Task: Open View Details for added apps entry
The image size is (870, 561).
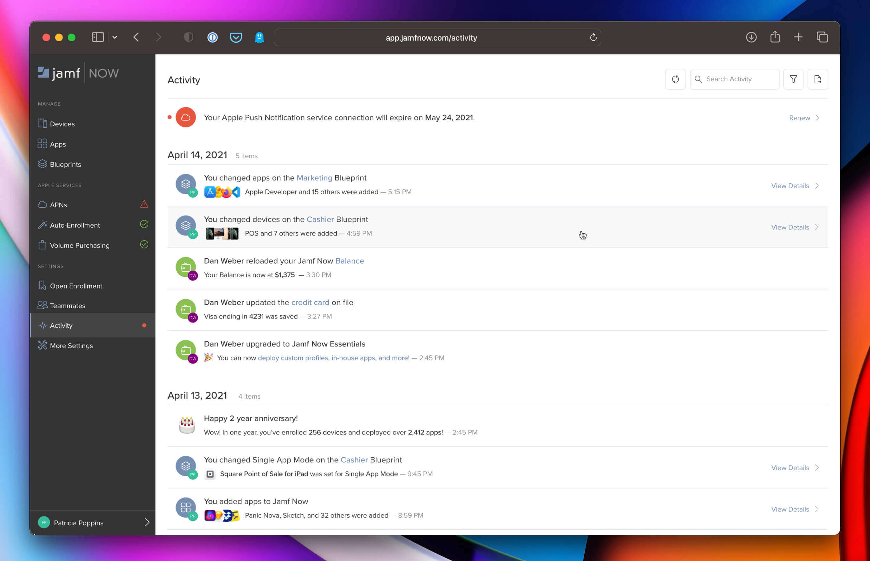Action: 790,509
